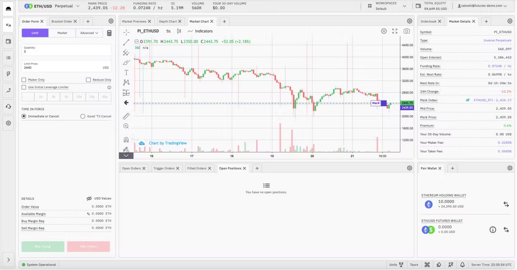Open the Workspaces Default dropdown
The height and width of the screenshot is (270, 517).
pyautogui.click(x=387, y=6)
